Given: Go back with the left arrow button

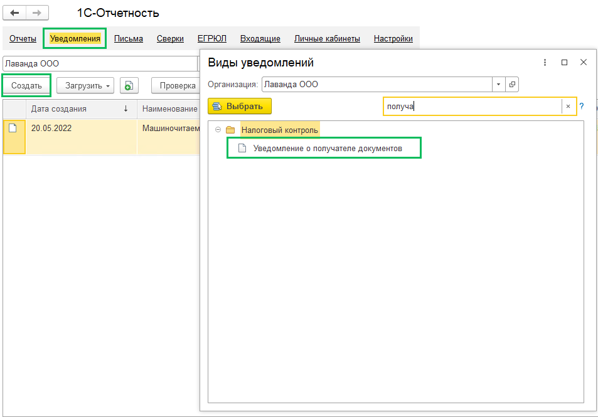Looking at the screenshot, I should [x=14, y=13].
